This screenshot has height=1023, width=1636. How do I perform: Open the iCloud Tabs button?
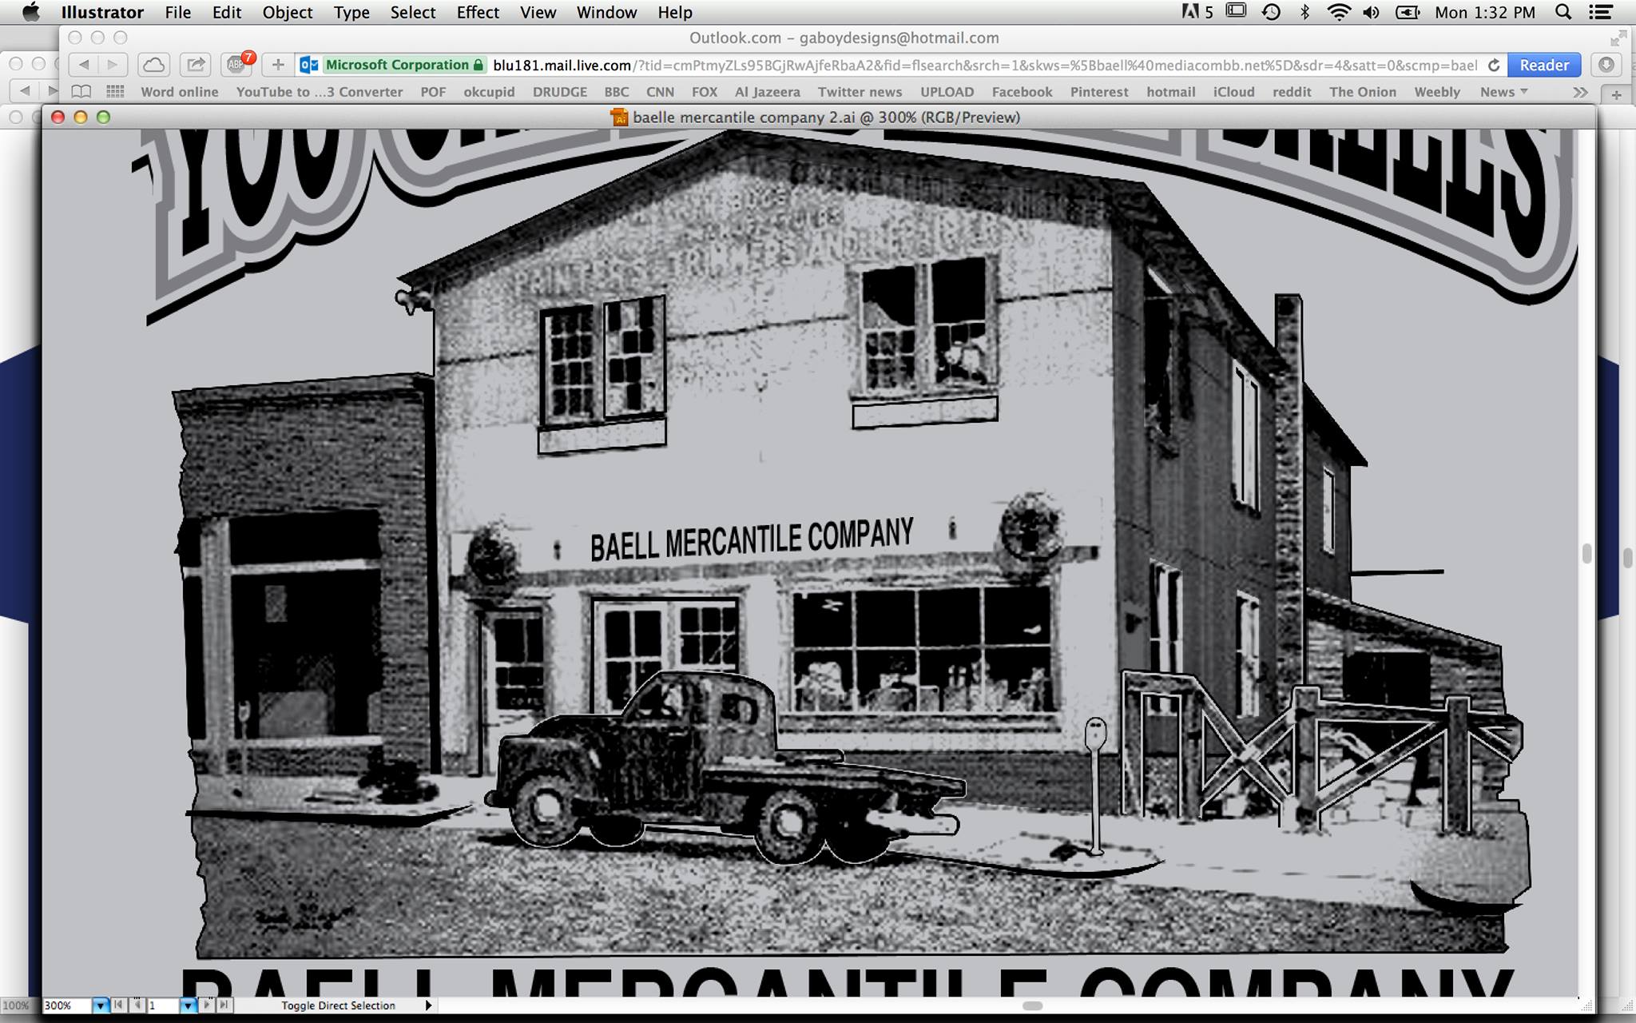click(x=153, y=65)
